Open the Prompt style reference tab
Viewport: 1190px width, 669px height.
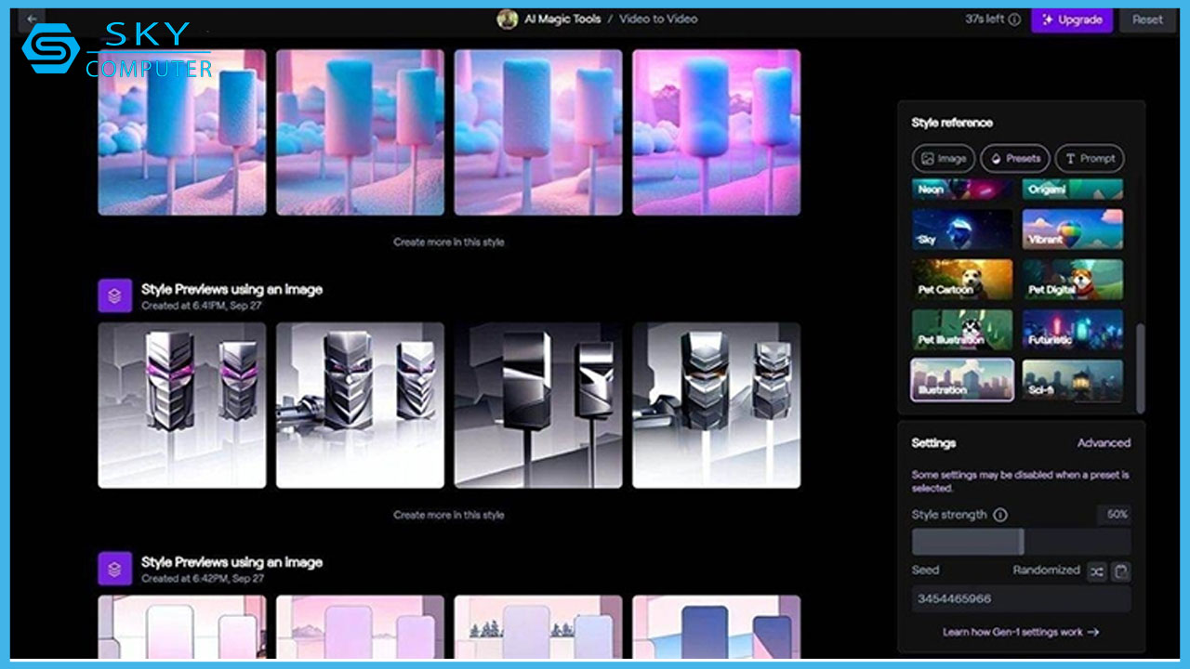1090,159
